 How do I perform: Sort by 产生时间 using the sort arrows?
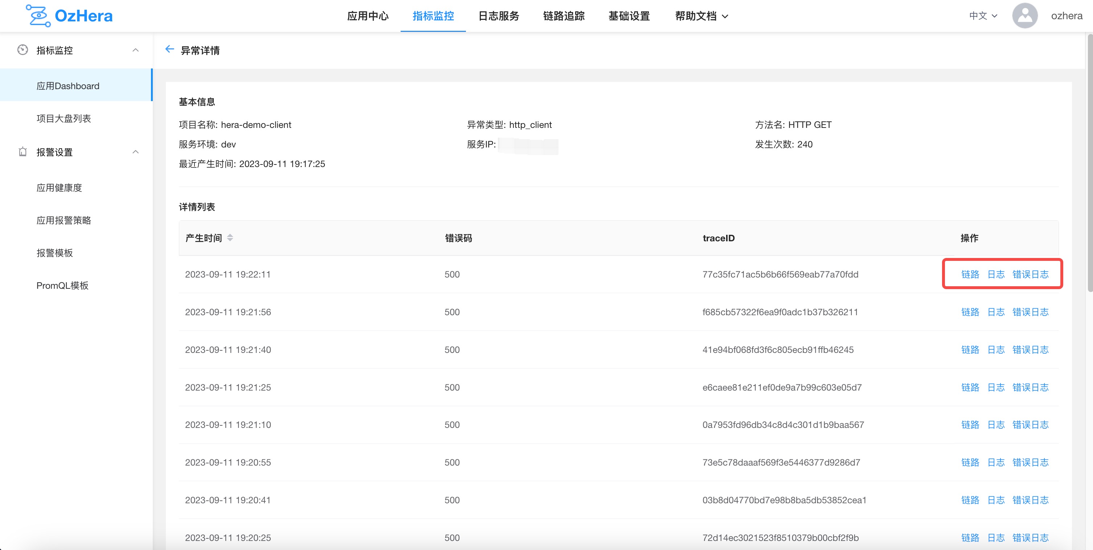click(x=230, y=238)
